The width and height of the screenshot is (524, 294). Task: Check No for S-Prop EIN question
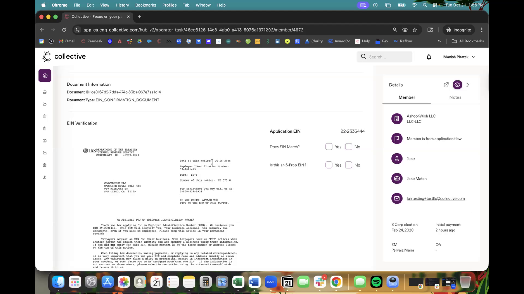[x=349, y=165]
